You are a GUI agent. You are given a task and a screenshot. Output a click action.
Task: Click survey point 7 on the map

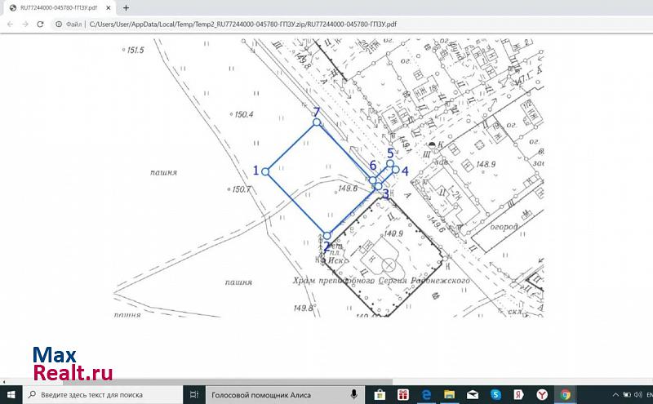click(317, 122)
